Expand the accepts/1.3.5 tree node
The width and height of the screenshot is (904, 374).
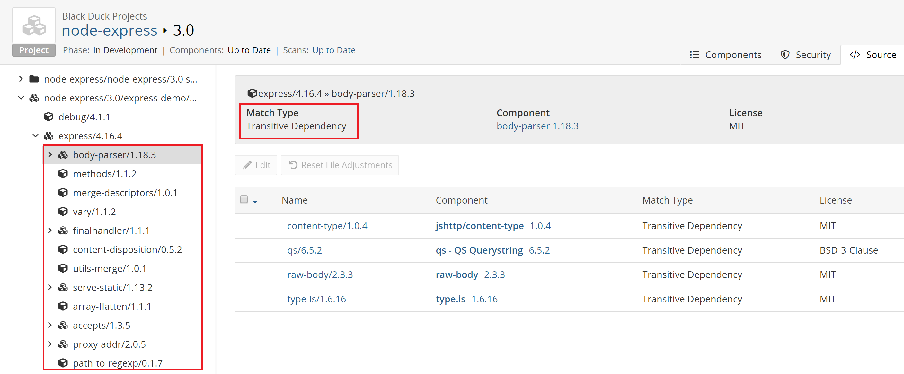(x=50, y=325)
